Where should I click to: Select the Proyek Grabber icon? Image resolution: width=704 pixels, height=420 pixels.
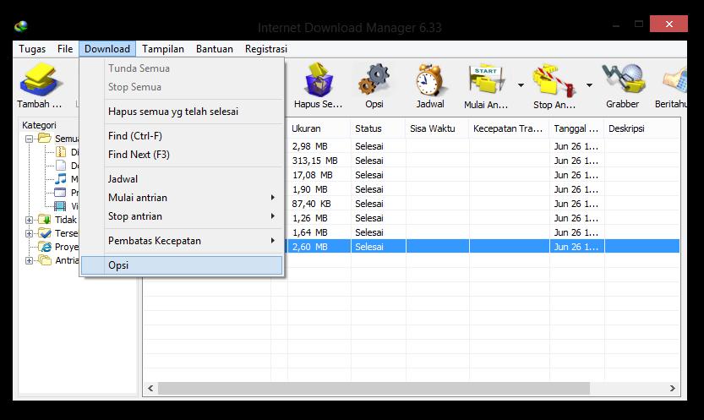(x=45, y=247)
